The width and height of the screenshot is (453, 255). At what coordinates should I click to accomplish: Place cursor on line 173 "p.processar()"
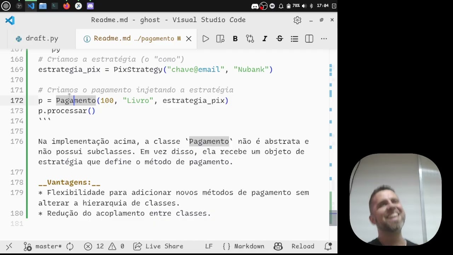point(67,111)
